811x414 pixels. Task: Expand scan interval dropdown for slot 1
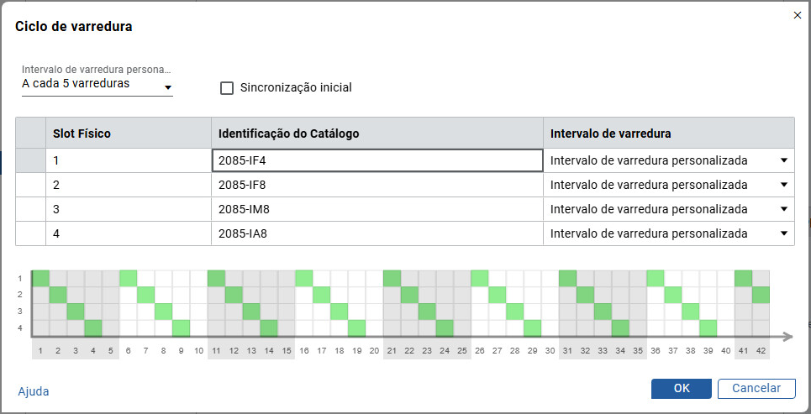[783, 160]
